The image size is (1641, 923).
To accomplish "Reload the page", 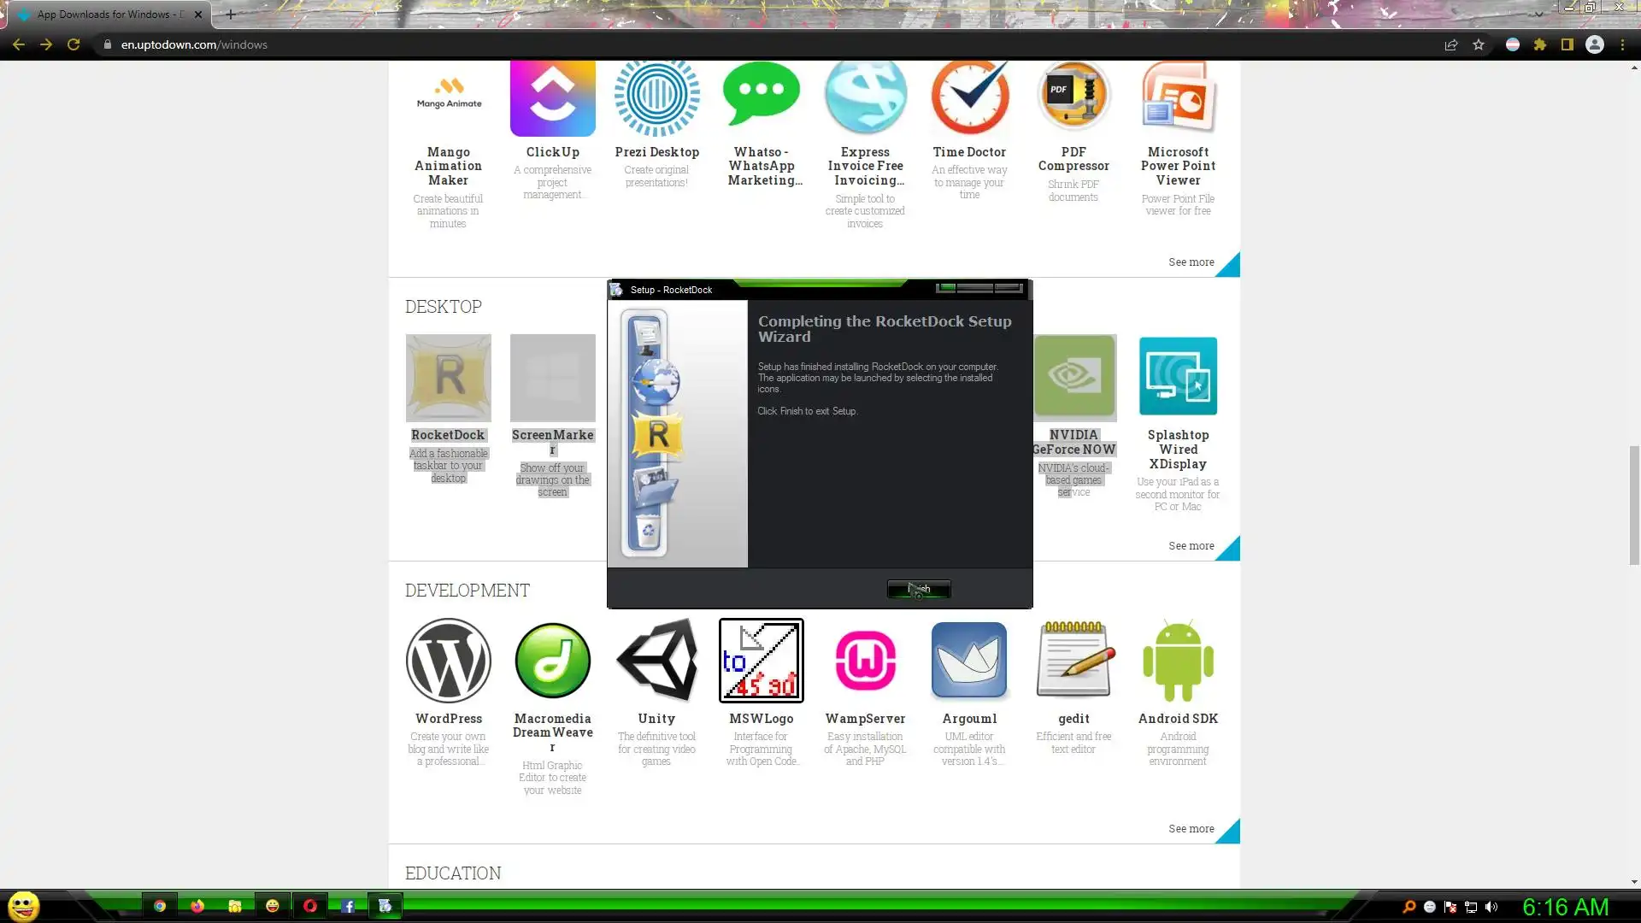I will coord(74,44).
